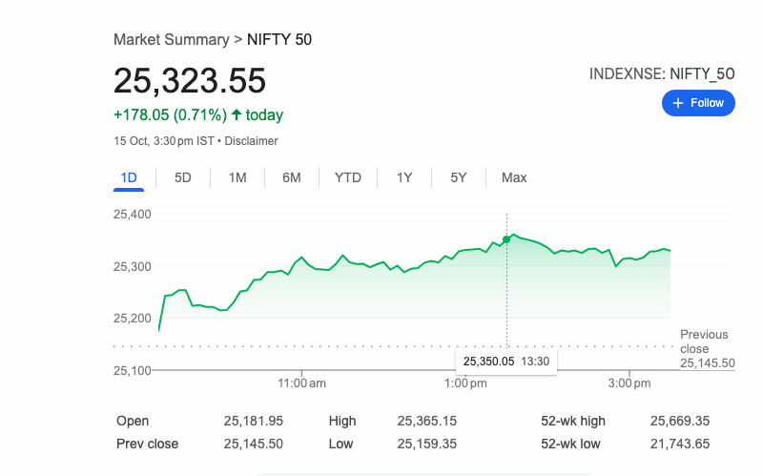Switch to the 5Y time range

point(459,177)
